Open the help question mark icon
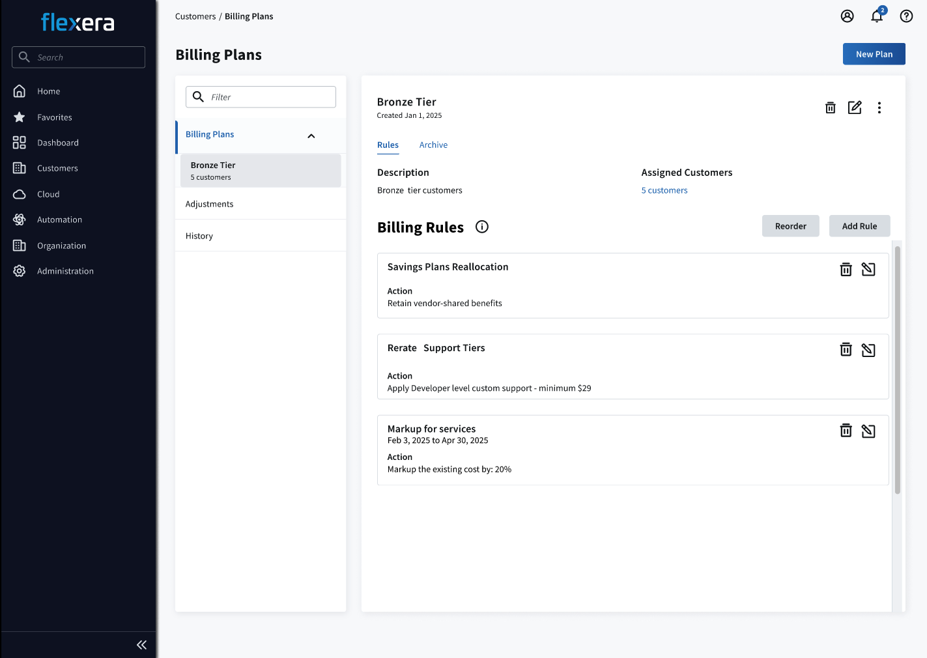The height and width of the screenshot is (658, 927). [x=906, y=16]
